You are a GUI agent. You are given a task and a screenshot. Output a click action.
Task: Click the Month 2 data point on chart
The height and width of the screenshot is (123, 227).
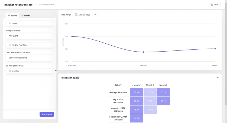tap(215, 49)
